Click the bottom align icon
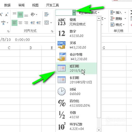This screenshot has width=132, height=132. coord(26,16)
